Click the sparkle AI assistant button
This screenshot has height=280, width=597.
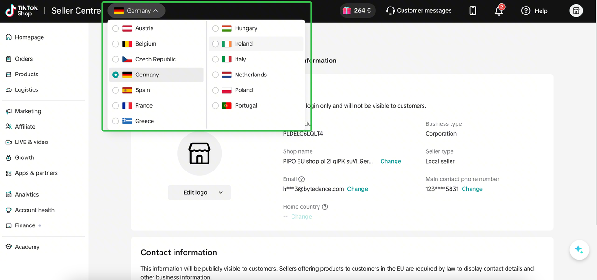point(579,250)
